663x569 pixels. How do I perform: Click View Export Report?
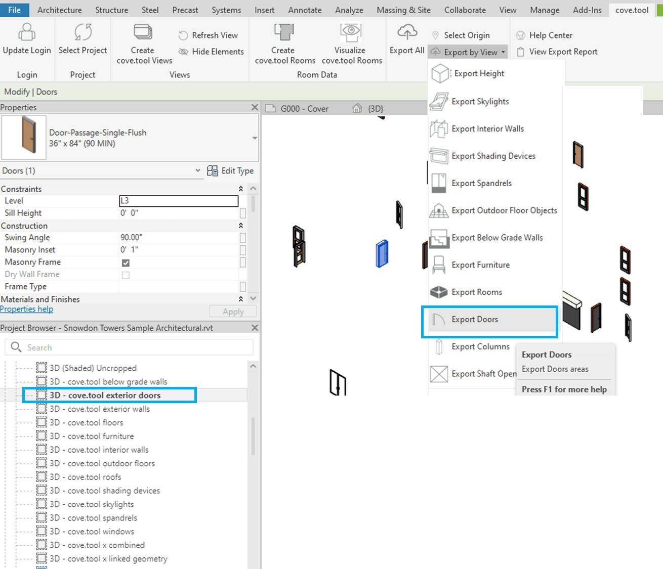(562, 51)
